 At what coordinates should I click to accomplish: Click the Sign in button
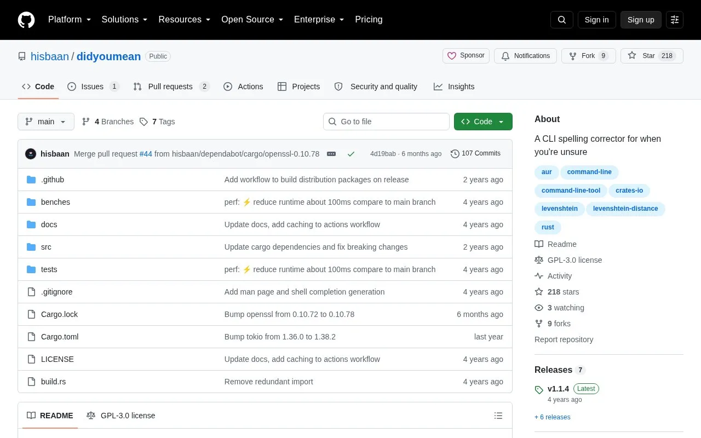(597, 20)
